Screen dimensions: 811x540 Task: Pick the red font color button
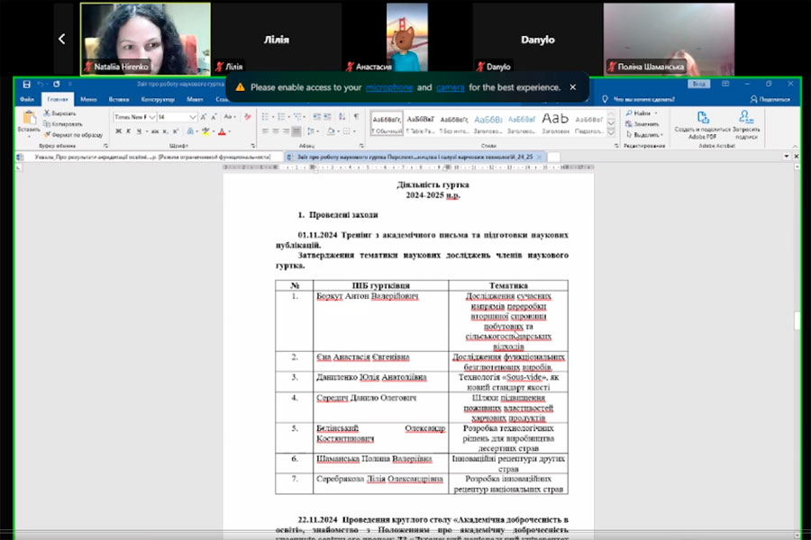click(223, 131)
